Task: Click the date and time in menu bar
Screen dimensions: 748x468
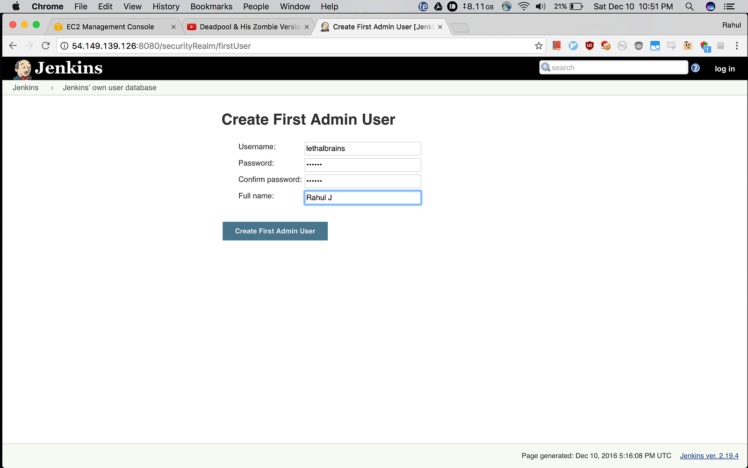Action: (633, 7)
